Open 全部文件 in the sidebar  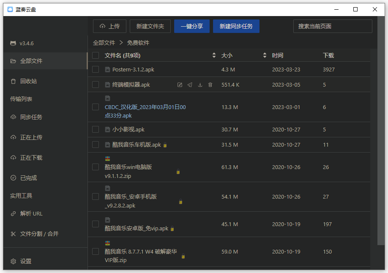[x=45, y=61]
